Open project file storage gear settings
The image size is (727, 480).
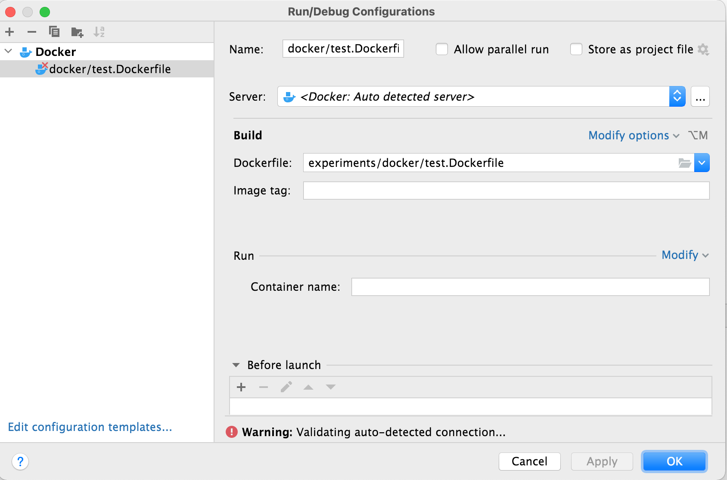click(703, 49)
